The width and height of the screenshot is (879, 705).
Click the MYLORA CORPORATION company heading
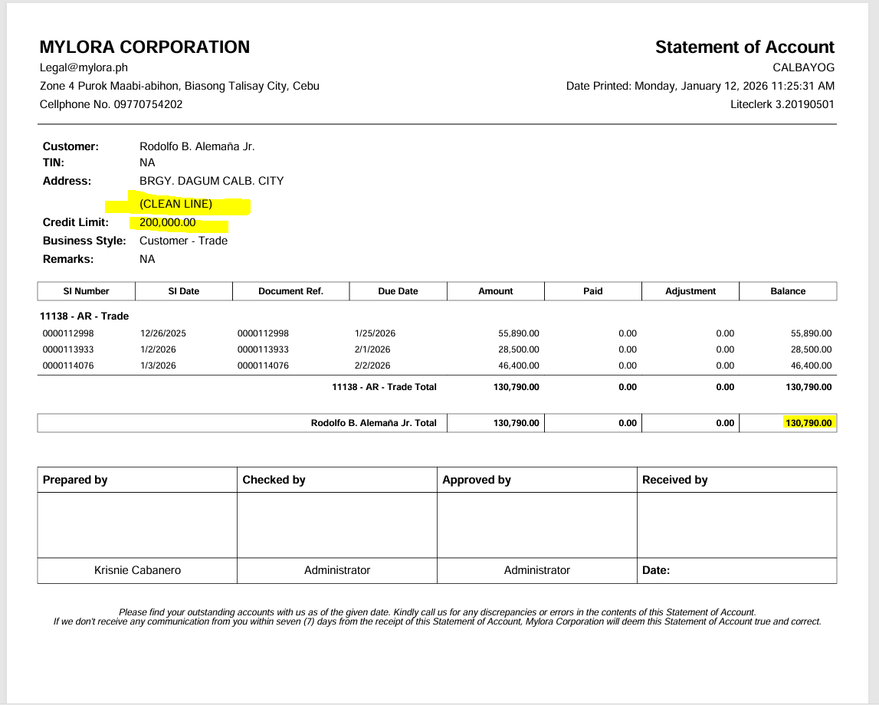click(x=145, y=47)
